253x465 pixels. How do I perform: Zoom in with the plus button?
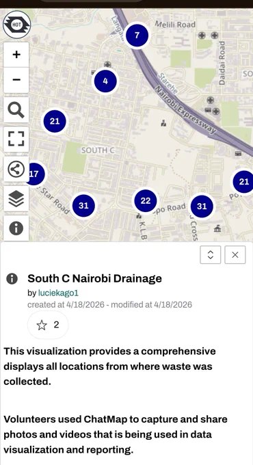[16, 55]
